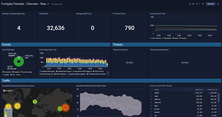Click the Events section header
This screenshot has width=222, height=117.
pos(56,45)
